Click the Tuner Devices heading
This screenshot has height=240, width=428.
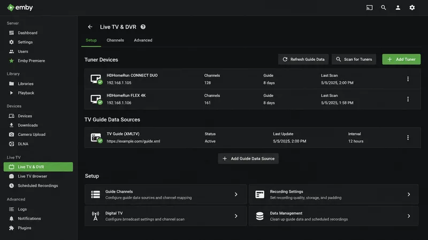tap(101, 60)
